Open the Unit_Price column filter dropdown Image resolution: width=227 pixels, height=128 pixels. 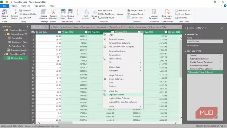(x=59, y=32)
